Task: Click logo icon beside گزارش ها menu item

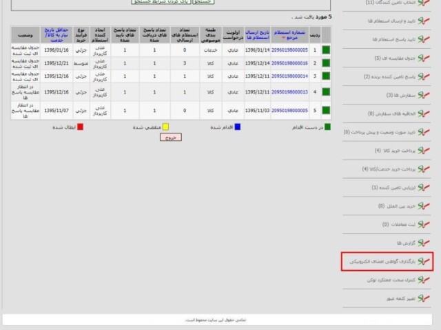Action: [x=425, y=243]
